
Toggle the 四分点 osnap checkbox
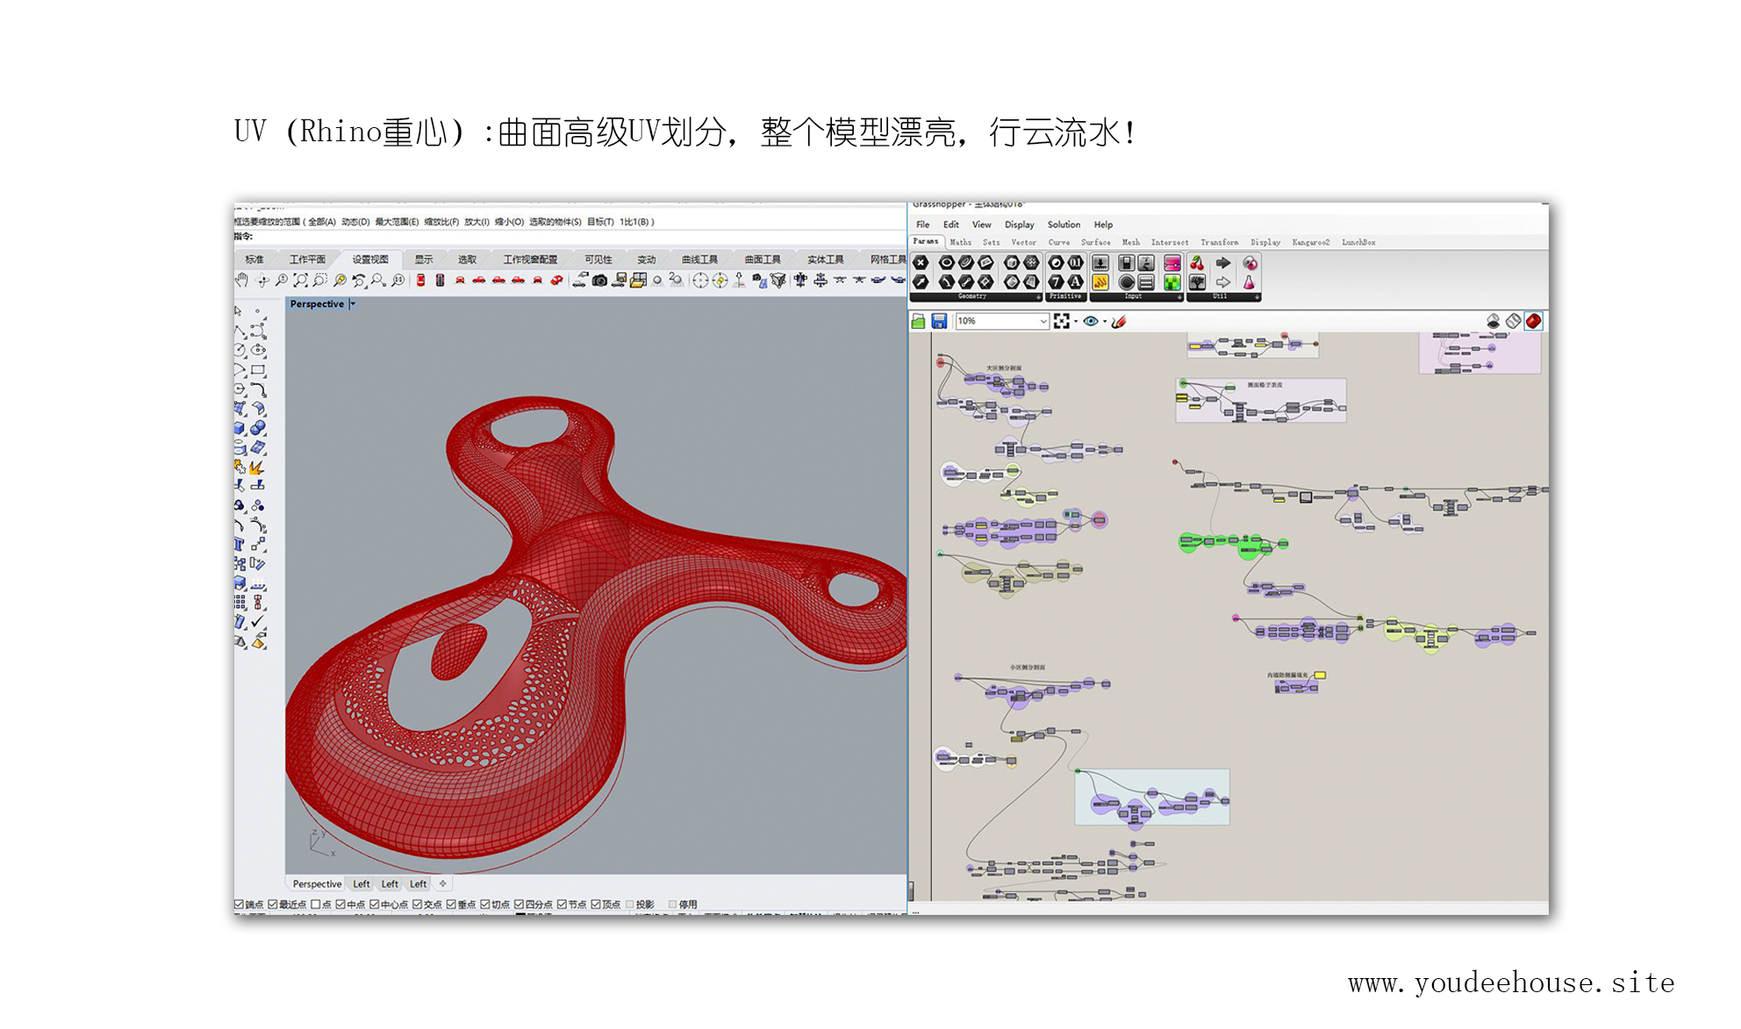[519, 904]
